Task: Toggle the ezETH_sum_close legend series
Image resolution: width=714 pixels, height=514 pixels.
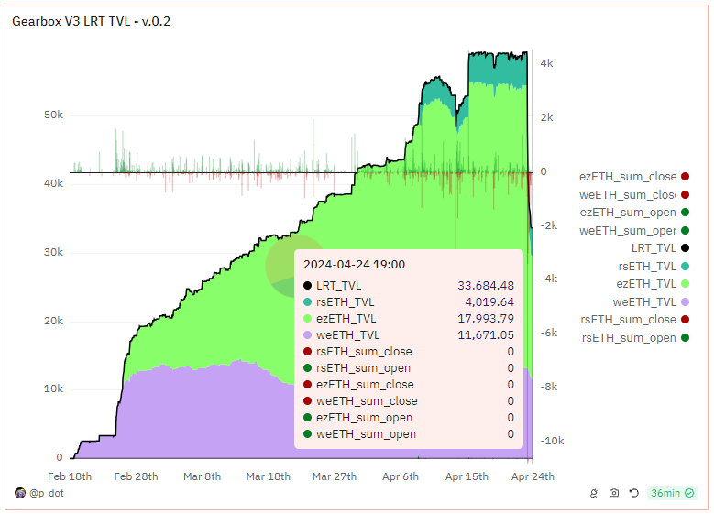Action: (x=634, y=177)
